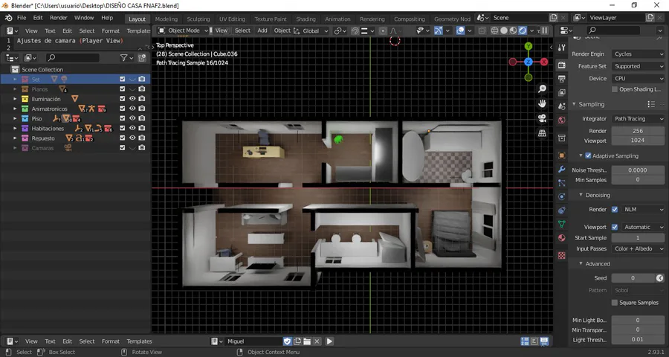Switch to orthographic view via the grid icon
669x357 pixels.
(543, 133)
